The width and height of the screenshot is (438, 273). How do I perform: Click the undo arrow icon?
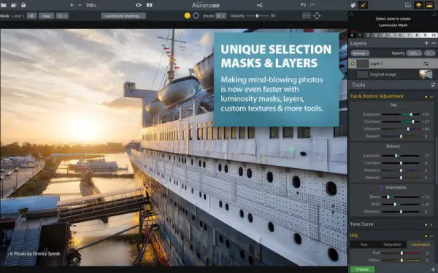303,5
